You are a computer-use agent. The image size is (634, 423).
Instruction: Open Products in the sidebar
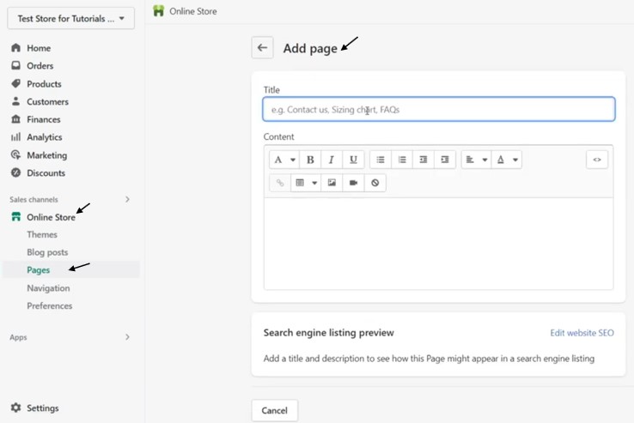(44, 84)
